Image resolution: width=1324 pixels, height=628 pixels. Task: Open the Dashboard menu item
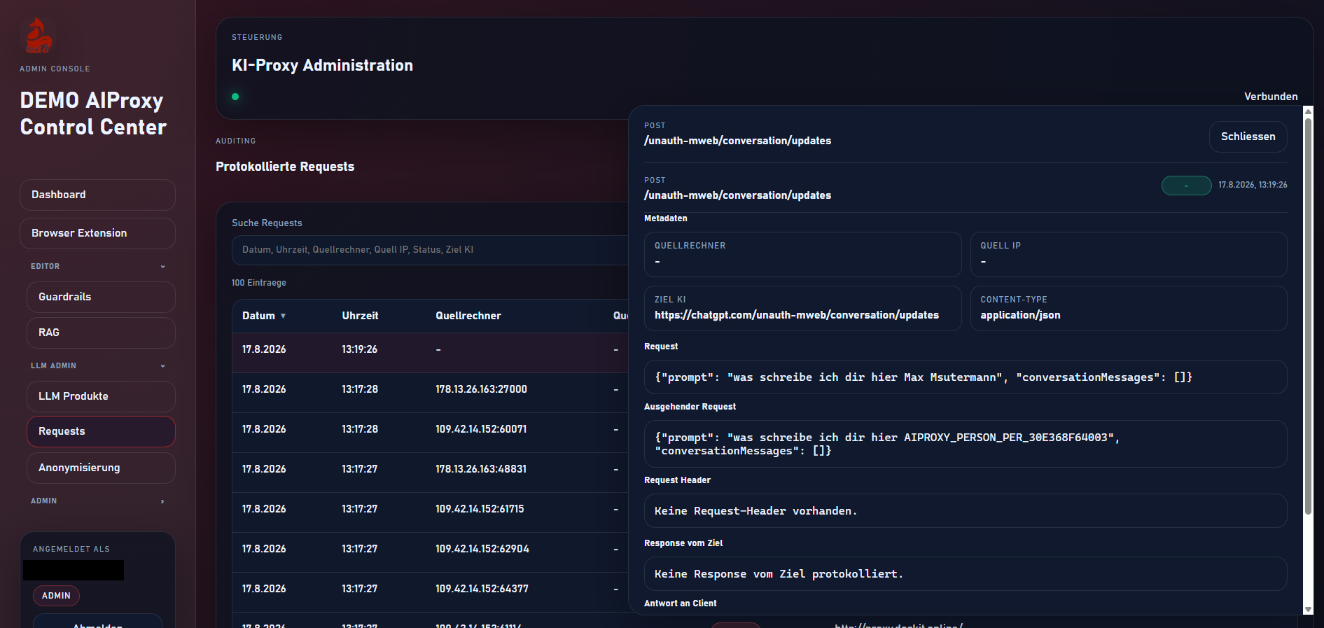pyautogui.click(x=97, y=195)
